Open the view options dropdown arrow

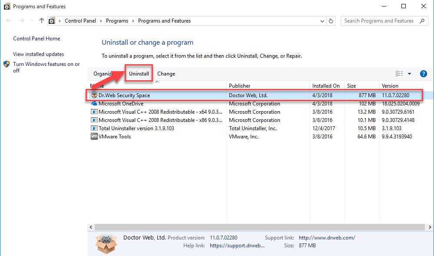pos(409,74)
